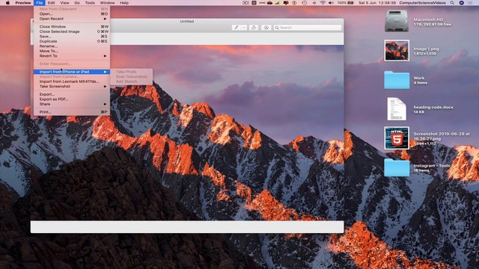Select the Instagram - Tools folder icon
Viewport: 479px width, 269px height.
pos(397,167)
